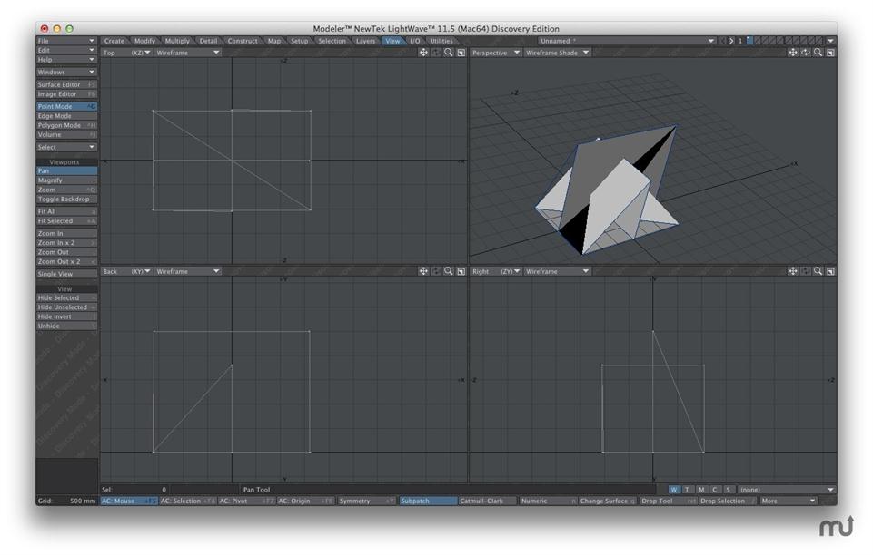The height and width of the screenshot is (555, 873).
Task: Maximize the Right viewport with its corner icon
Action: pyautogui.click(x=830, y=271)
